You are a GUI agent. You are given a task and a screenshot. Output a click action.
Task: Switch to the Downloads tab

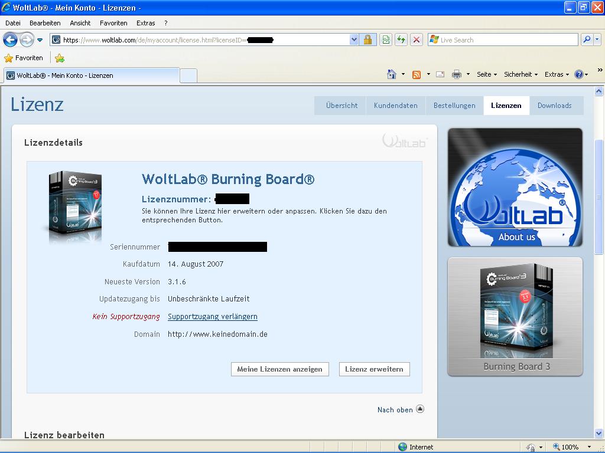pos(554,106)
